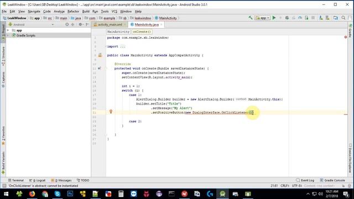Click scroll from source target icon

[67, 24]
